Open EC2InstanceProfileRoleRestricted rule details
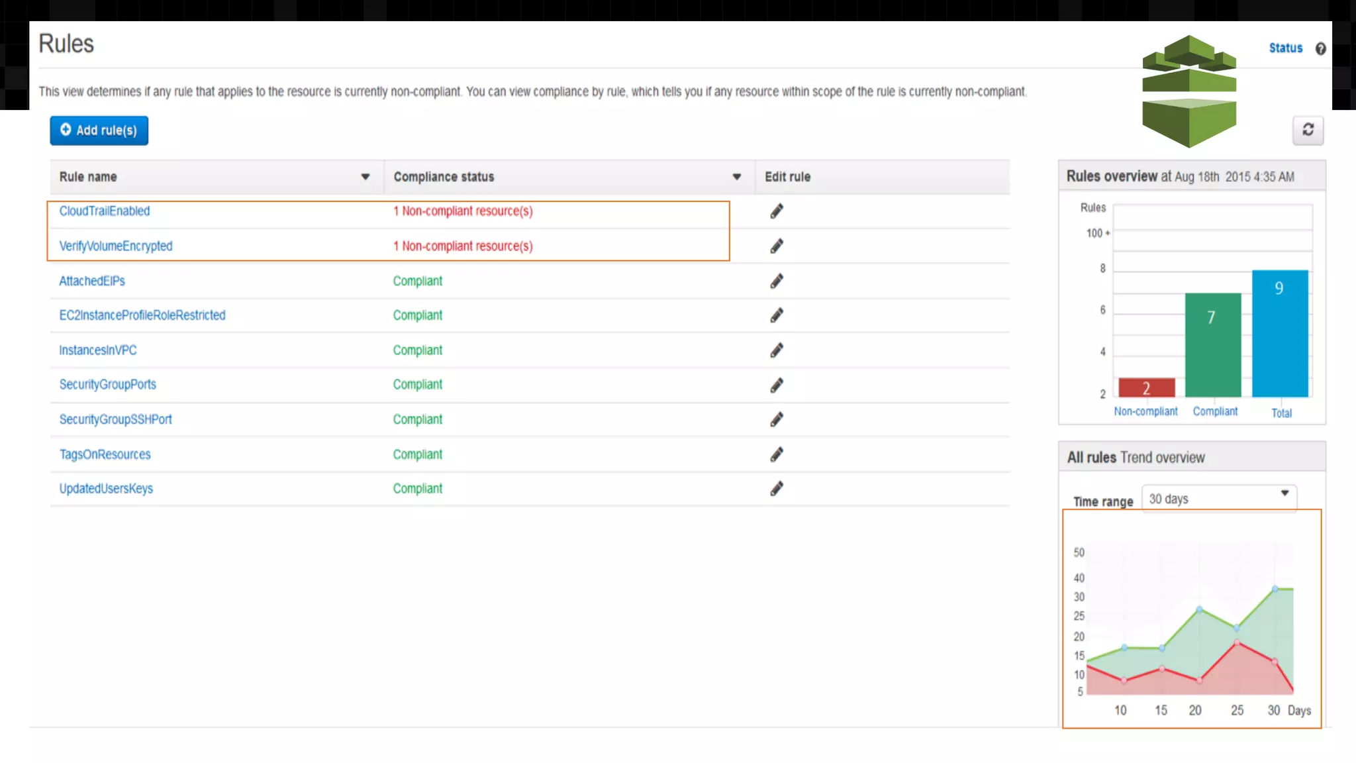The height and width of the screenshot is (763, 1356). point(142,315)
